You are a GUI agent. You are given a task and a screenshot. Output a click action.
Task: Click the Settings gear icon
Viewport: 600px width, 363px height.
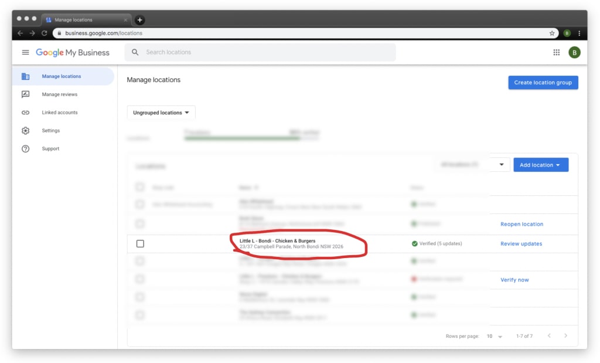(x=25, y=131)
